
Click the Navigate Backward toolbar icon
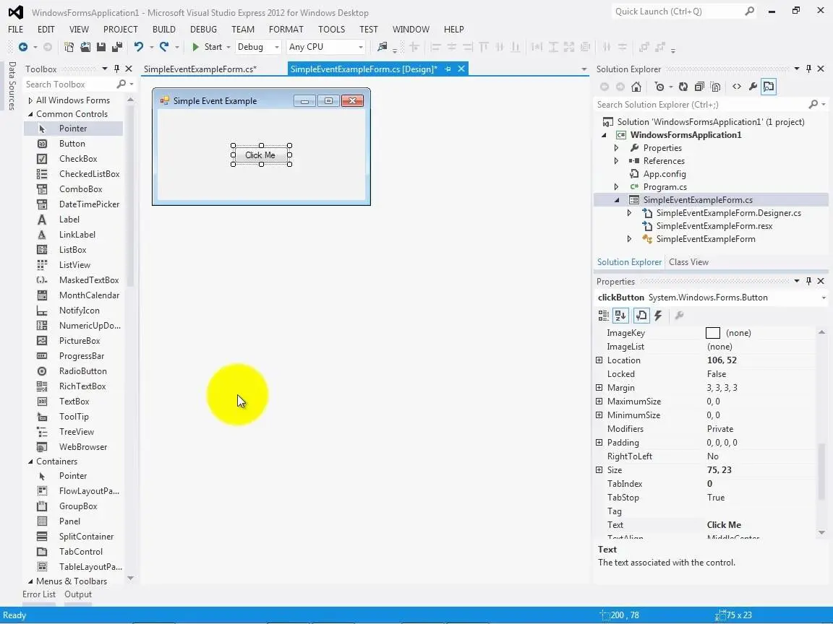click(23, 47)
